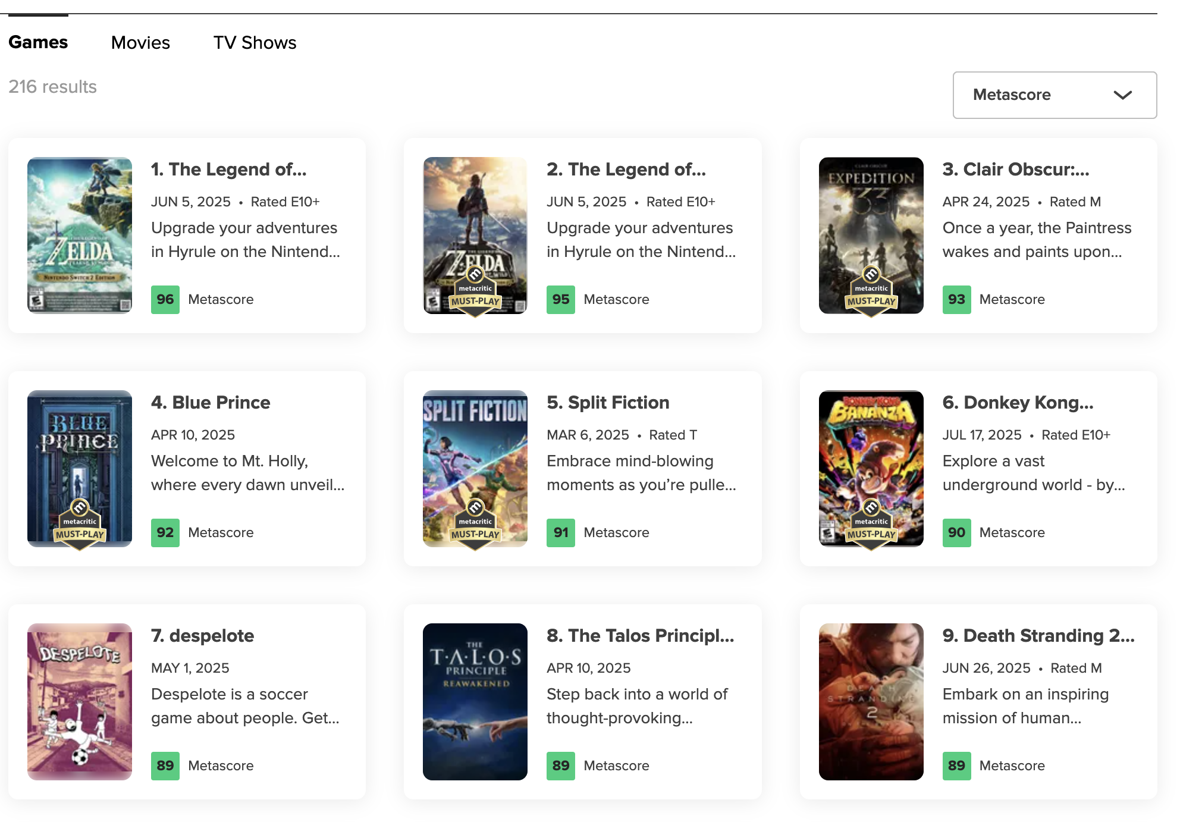1180x822 pixels.
Task: Click Must-Play badge on Split Fiction cover
Action: pyautogui.click(x=475, y=525)
